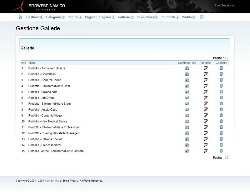Screen dimensions: 250x195
Task: Edit Portfolio - Gorgonia Viaggi gallery
Action: [x=206, y=115]
